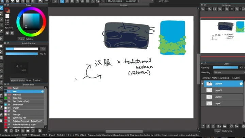245x138 pixels.
Task: Select the highlighted Snap Off icon in the top toolbar
Action: point(62,1)
